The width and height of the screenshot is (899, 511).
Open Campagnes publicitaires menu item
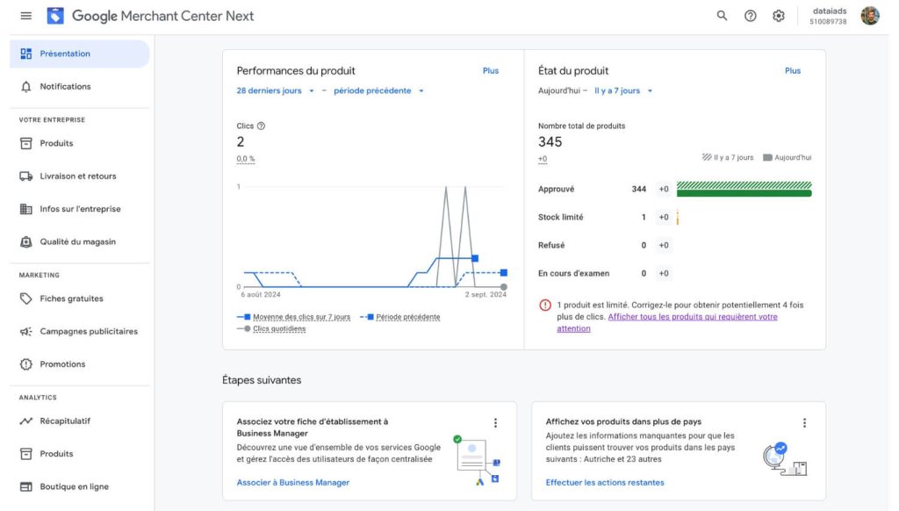click(x=80, y=332)
